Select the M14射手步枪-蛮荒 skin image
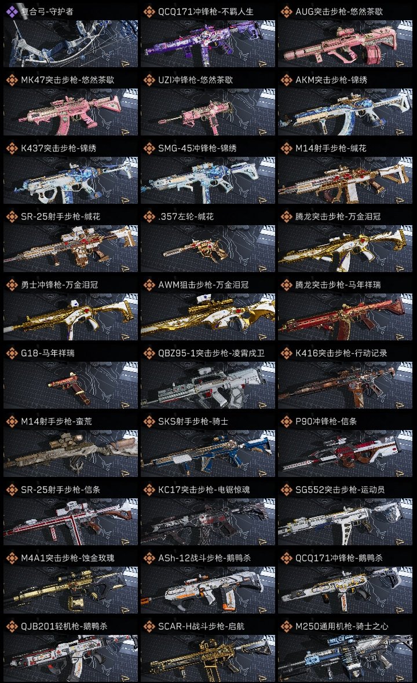 click(71, 453)
